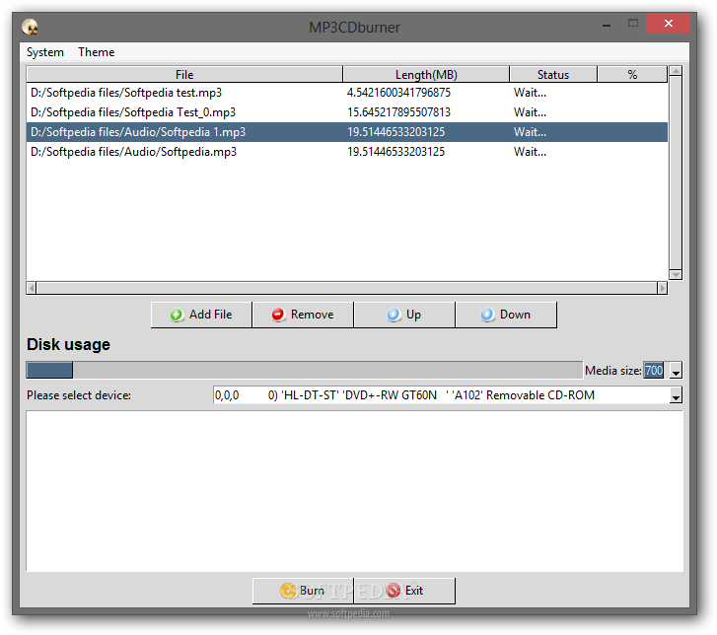This screenshot has height=635, width=717.
Task: Close the MP3CDburner window
Action: (668, 24)
